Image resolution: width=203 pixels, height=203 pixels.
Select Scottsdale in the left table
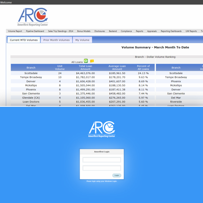click(x=31, y=73)
